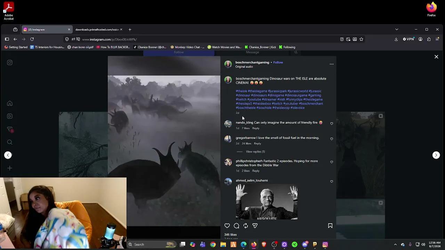Toggle the browser sidebar panel
Screen dimensions: 445x250
[7, 39]
